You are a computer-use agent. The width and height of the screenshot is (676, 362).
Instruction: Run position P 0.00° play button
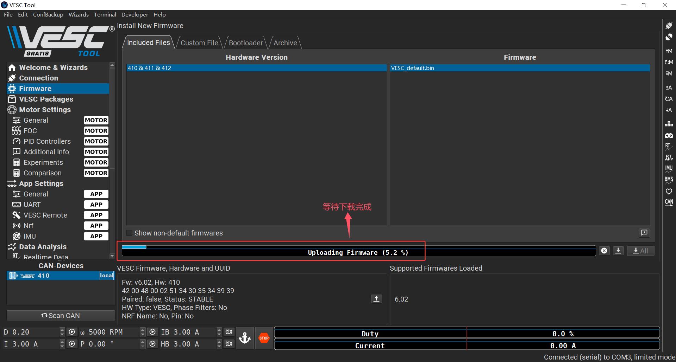(152, 344)
